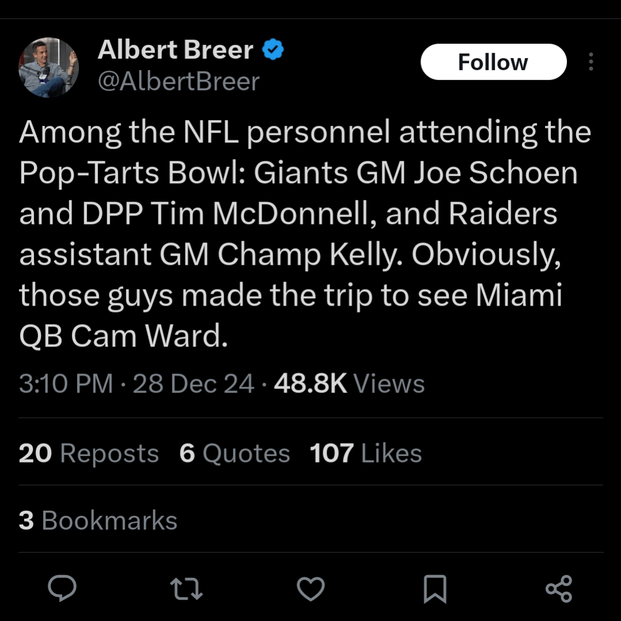Click the 3:10 PM post time
The height and width of the screenshot is (621, 621).
66,384
